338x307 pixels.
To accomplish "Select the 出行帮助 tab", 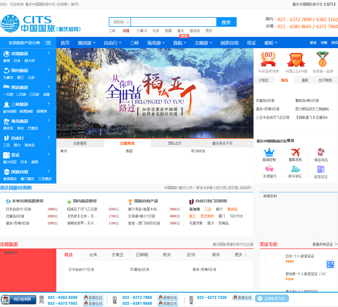I will click(325, 80).
